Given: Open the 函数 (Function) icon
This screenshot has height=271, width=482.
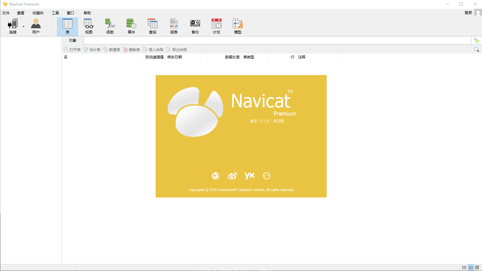Looking at the screenshot, I should 110,26.
